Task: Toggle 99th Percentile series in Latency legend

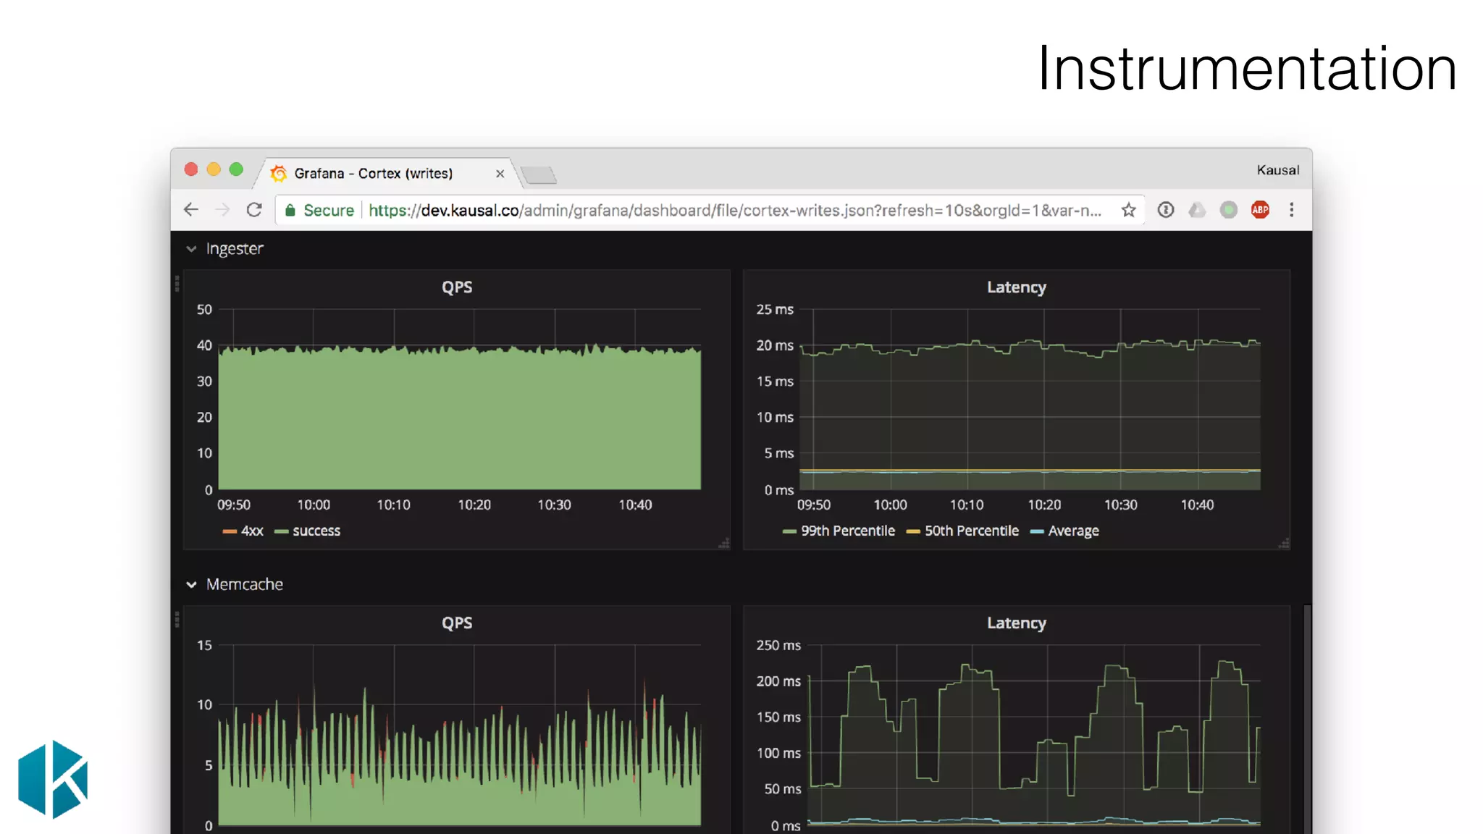Action: point(847,531)
